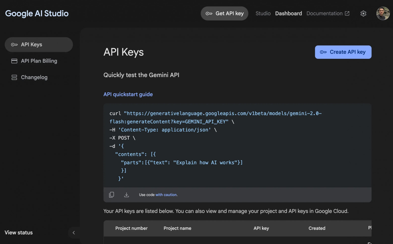Switch to the Studio tab
Screen dimensions: 393x244
tap(263, 13)
